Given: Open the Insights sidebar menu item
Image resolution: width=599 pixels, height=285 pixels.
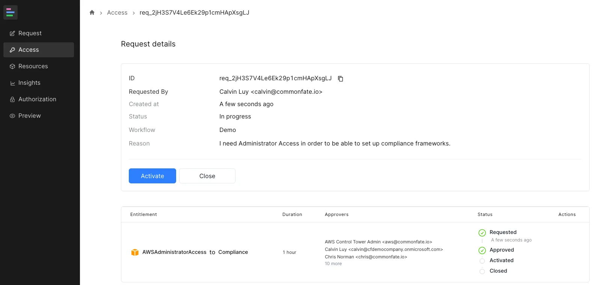Looking at the screenshot, I should (x=29, y=83).
